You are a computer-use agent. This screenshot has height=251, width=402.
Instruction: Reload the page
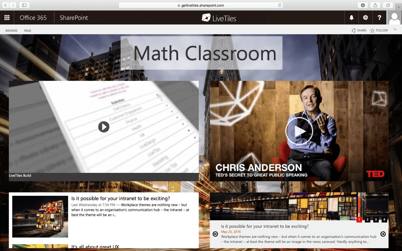click(x=280, y=5)
